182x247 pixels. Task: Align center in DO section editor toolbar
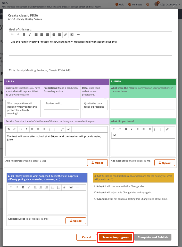coord(41,187)
